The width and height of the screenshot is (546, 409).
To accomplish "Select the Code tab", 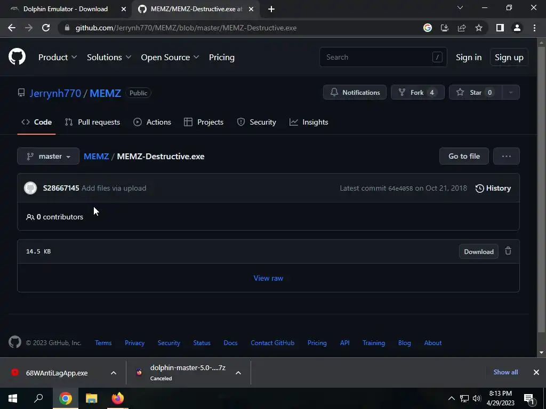I will pyautogui.click(x=37, y=122).
